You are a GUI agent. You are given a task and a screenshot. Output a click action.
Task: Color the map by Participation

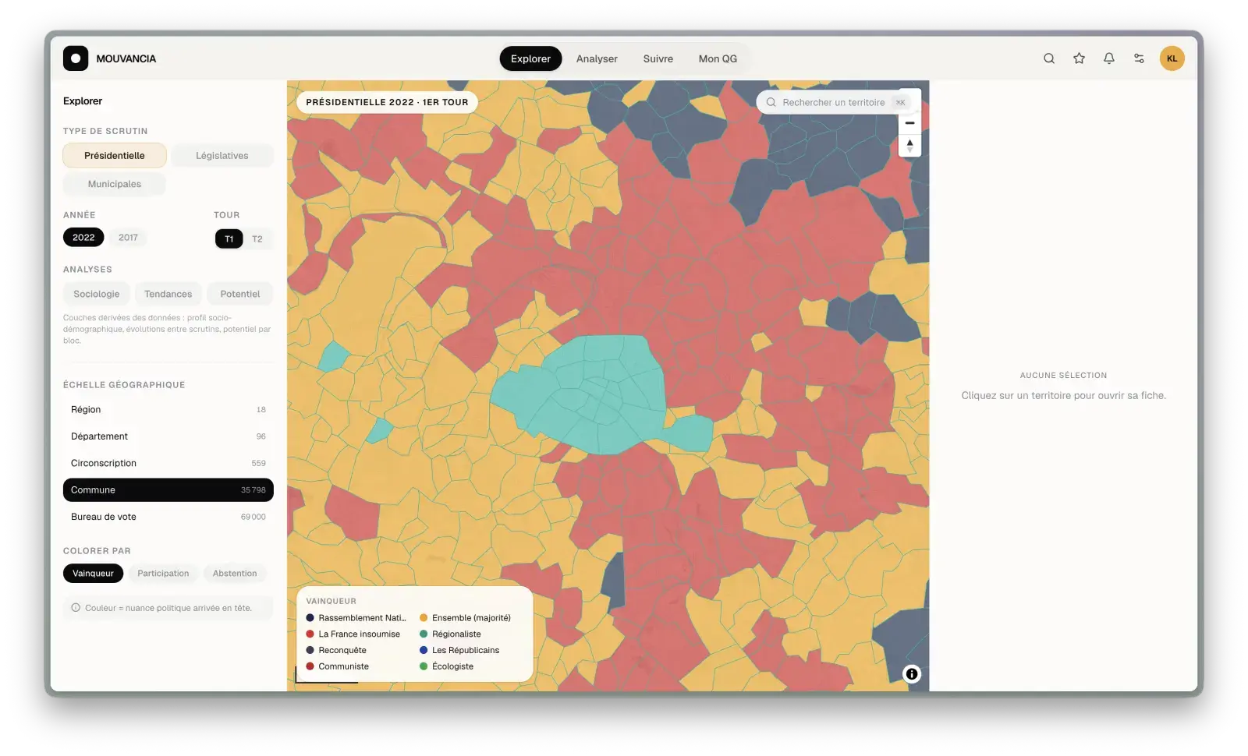coord(163,574)
